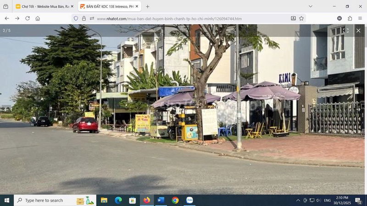Image resolution: width=367 pixels, height=206 pixels.
Task: Open the Firefox extensions panel
Action: pyautogui.click(x=350, y=18)
